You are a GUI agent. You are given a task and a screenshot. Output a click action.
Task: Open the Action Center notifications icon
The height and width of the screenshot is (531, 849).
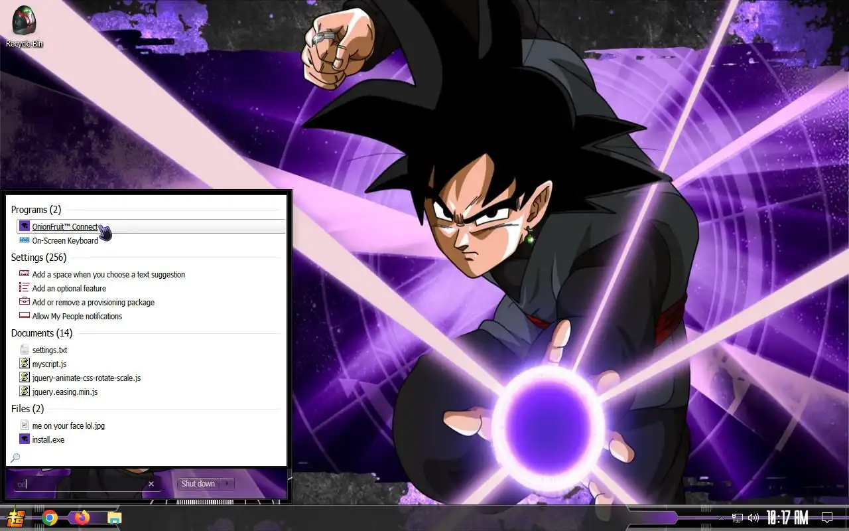(x=827, y=518)
